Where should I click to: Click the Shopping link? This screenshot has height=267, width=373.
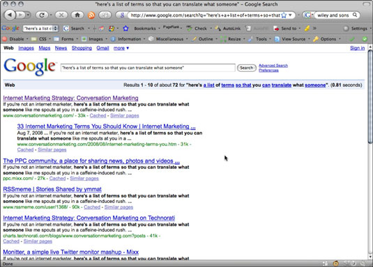(x=82, y=48)
